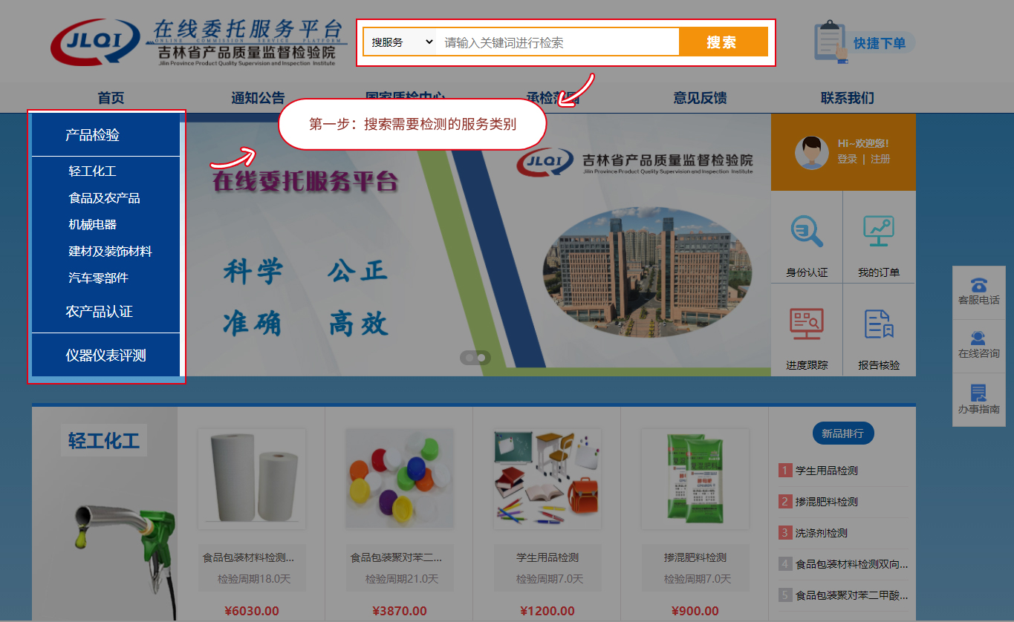
Task: Open the 搜服务 search type dropdown
Action: pyautogui.click(x=403, y=42)
